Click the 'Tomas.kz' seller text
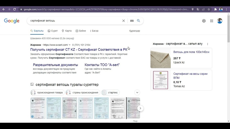 click(x=179, y=86)
